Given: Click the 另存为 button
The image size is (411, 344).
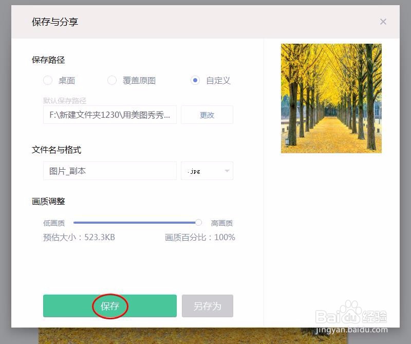Looking at the screenshot, I should (x=208, y=306).
